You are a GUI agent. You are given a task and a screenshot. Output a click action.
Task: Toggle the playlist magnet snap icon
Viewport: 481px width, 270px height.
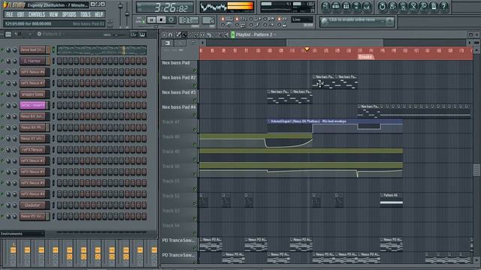[x=171, y=35]
